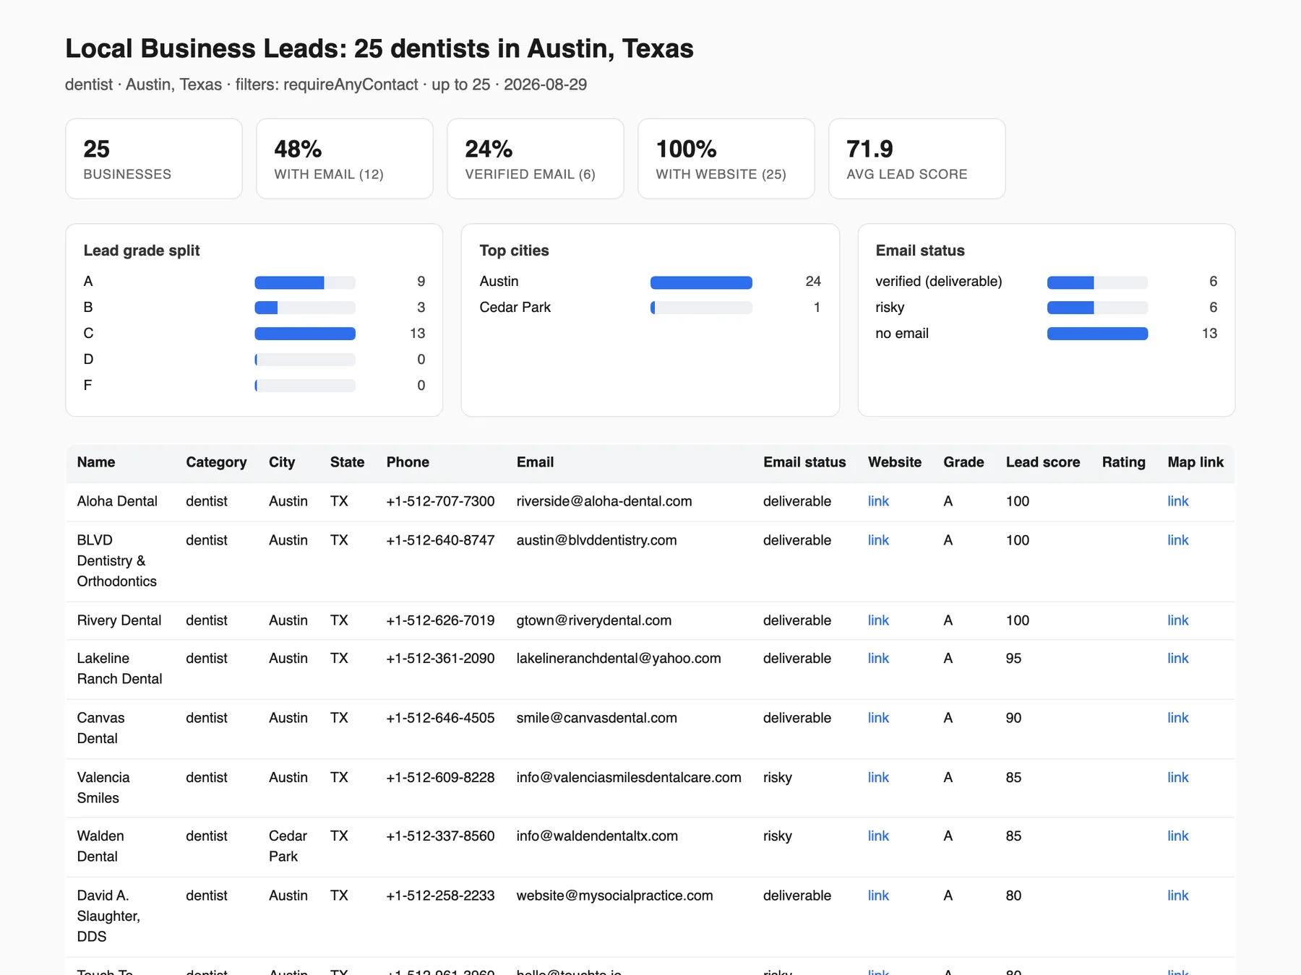Select email info@valenciasmilesdentalcare.com
This screenshot has height=975, width=1301.
(x=629, y=777)
